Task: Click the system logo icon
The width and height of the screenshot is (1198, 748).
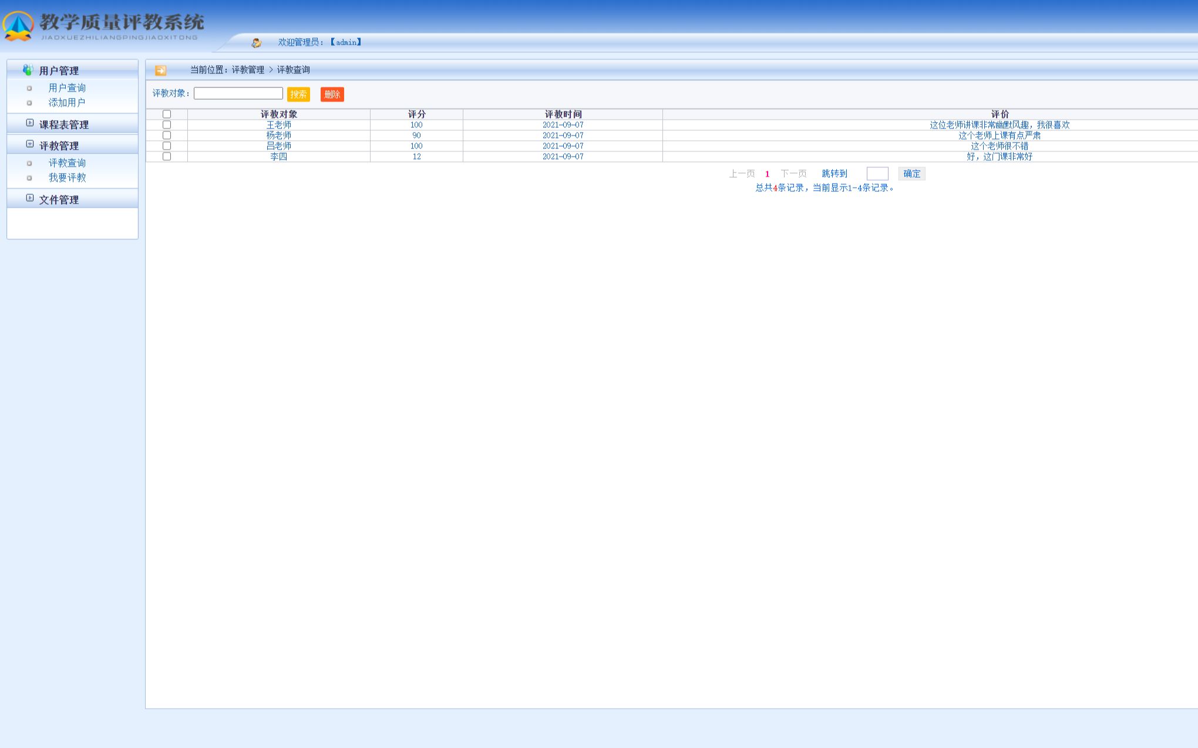Action: click(x=18, y=26)
